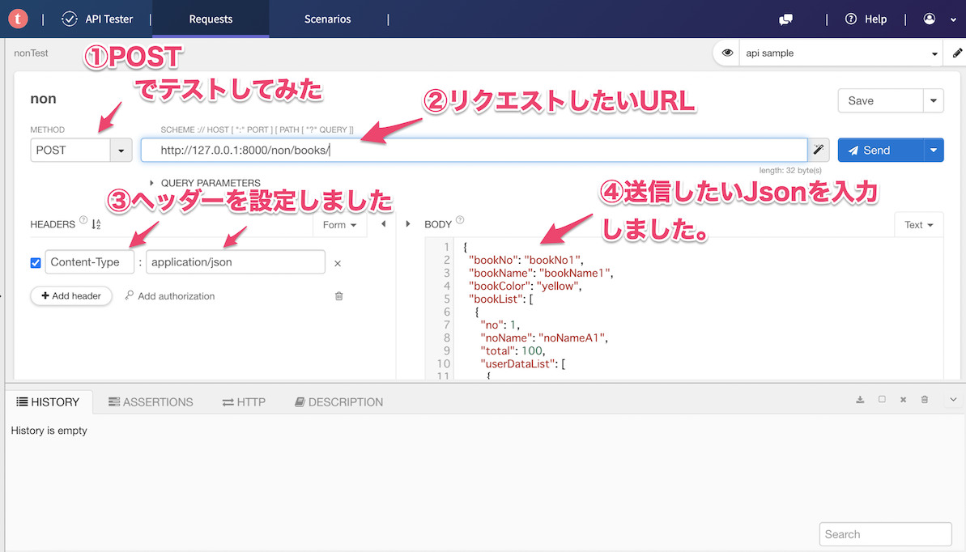Open the ASSERTIONS tab
This screenshot has width=966, height=552.
[151, 401]
